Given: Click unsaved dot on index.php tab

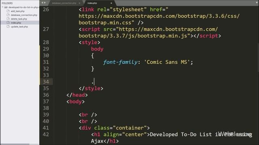Looking at the screenshot, I should tap(111, 3).
